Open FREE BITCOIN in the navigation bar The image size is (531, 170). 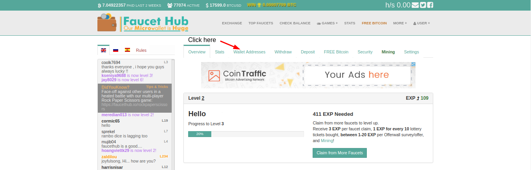coord(374,23)
